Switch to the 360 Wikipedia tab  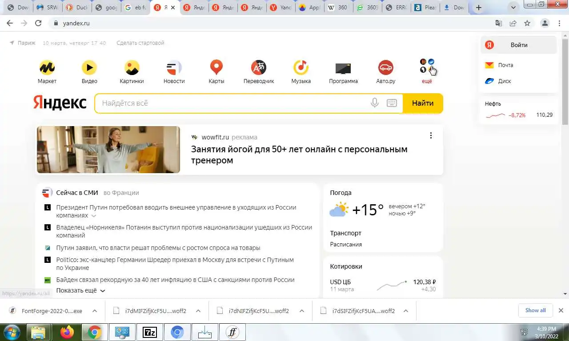pyautogui.click(x=338, y=8)
